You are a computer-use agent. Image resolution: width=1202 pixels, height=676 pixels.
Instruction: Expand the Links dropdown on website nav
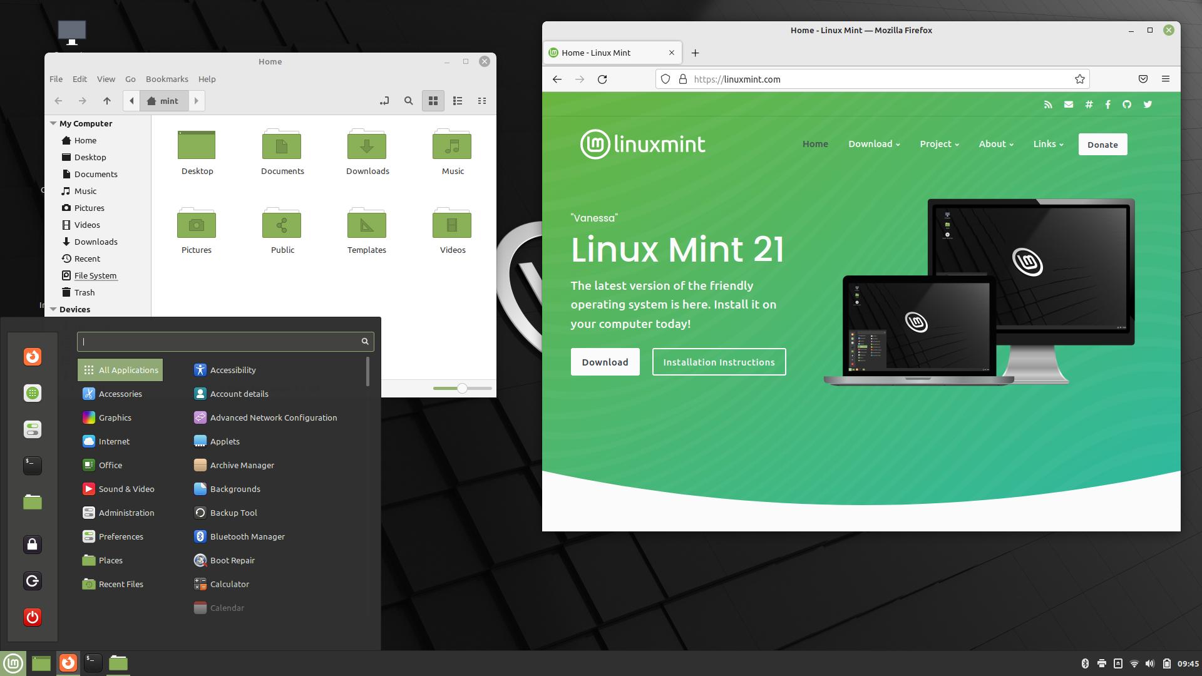1048,144
